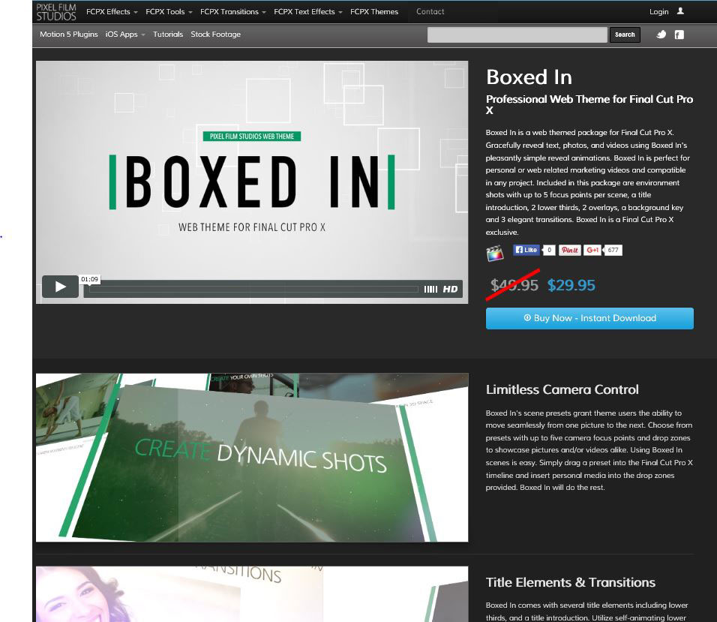717x622 pixels.
Task: Adjust the video volume bars
Action: click(x=430, y=289)
